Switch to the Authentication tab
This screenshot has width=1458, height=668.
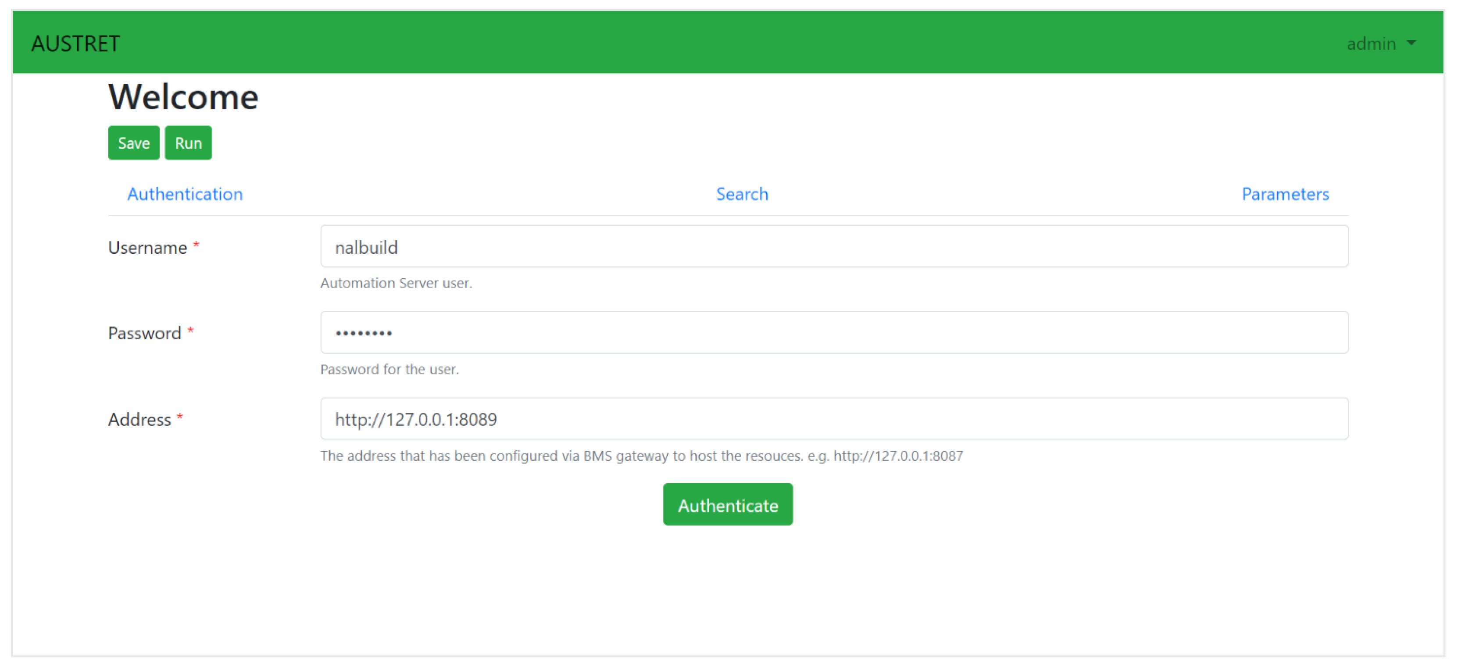click(x=185, y=194)
